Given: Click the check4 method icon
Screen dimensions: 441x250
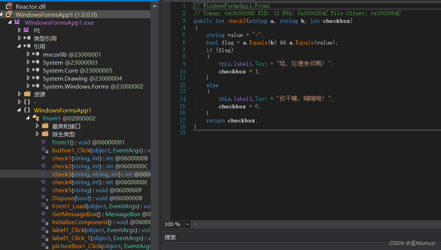Looking at the screenshot, I should point(44,182).
